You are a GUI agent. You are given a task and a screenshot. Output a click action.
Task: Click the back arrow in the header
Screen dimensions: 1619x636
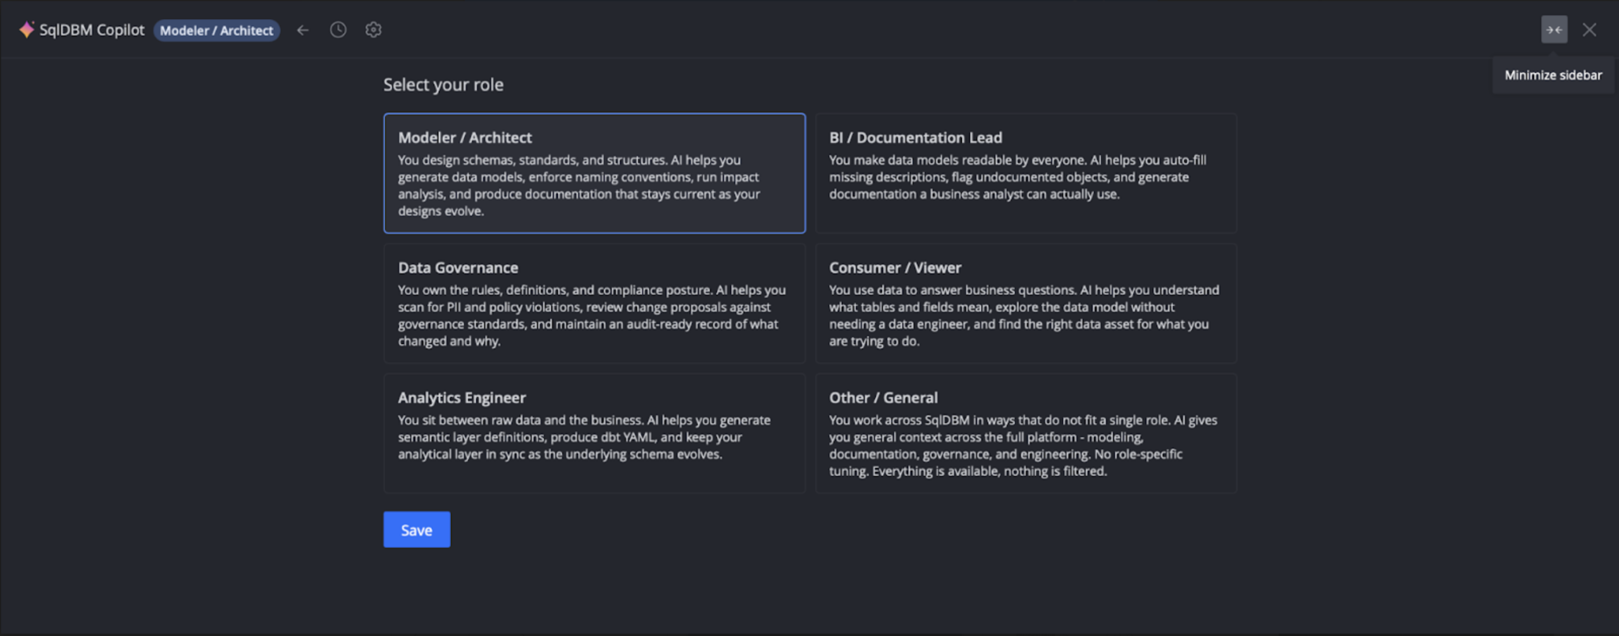click(303, 30)
